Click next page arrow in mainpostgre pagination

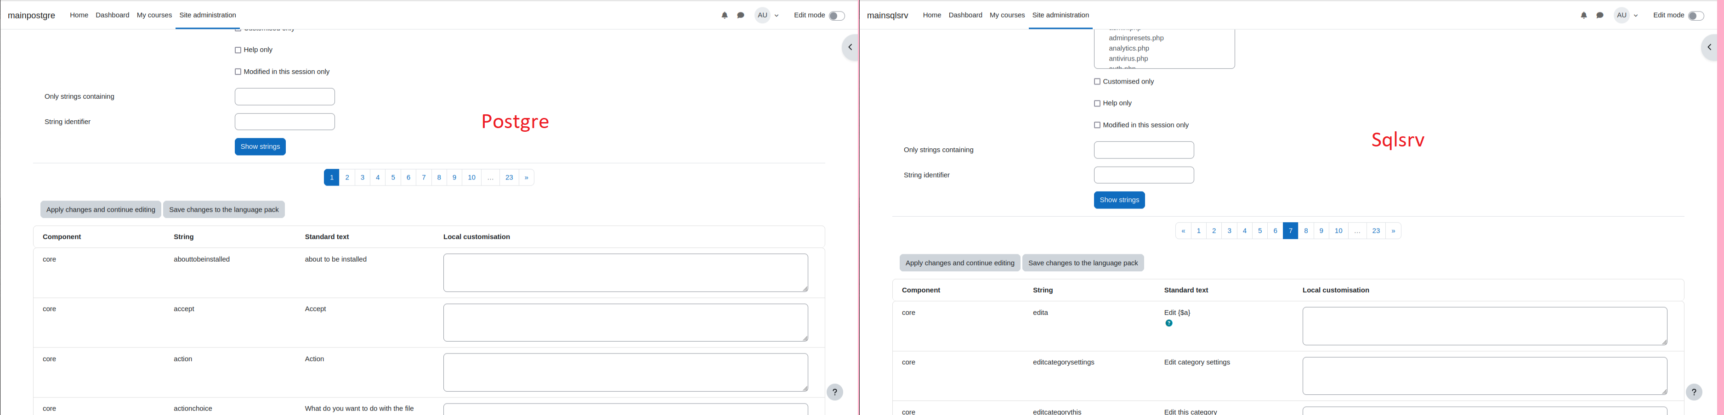pos(527,178)
